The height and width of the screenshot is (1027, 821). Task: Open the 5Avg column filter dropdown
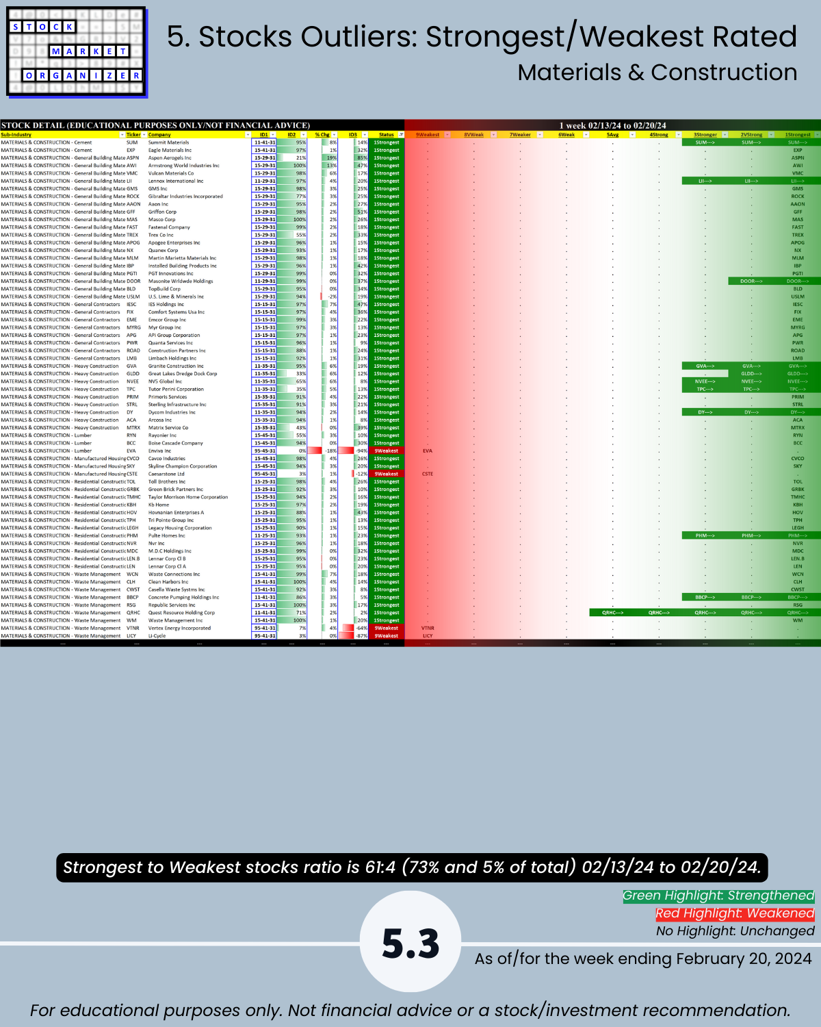(632, 135)
